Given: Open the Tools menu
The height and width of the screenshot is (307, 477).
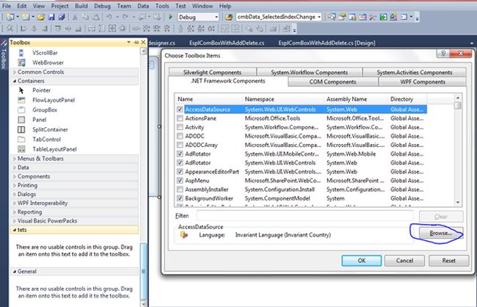Looking at the screenshot, I should coord(162,6).
